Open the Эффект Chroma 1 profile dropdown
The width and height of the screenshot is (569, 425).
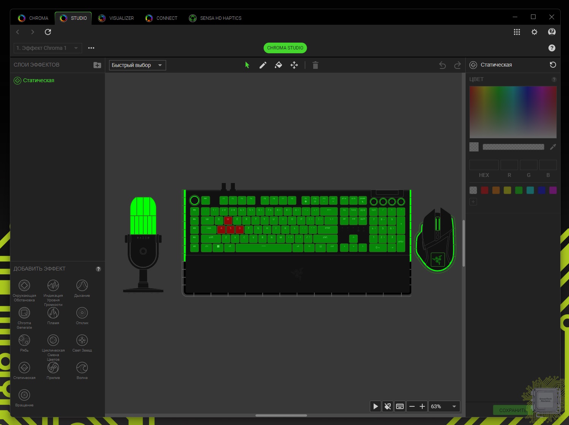tap(48, 48)
